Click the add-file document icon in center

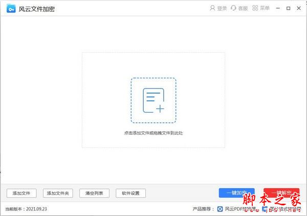pos(153,100)
